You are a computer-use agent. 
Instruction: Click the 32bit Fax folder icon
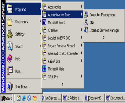tap(44, 76)
